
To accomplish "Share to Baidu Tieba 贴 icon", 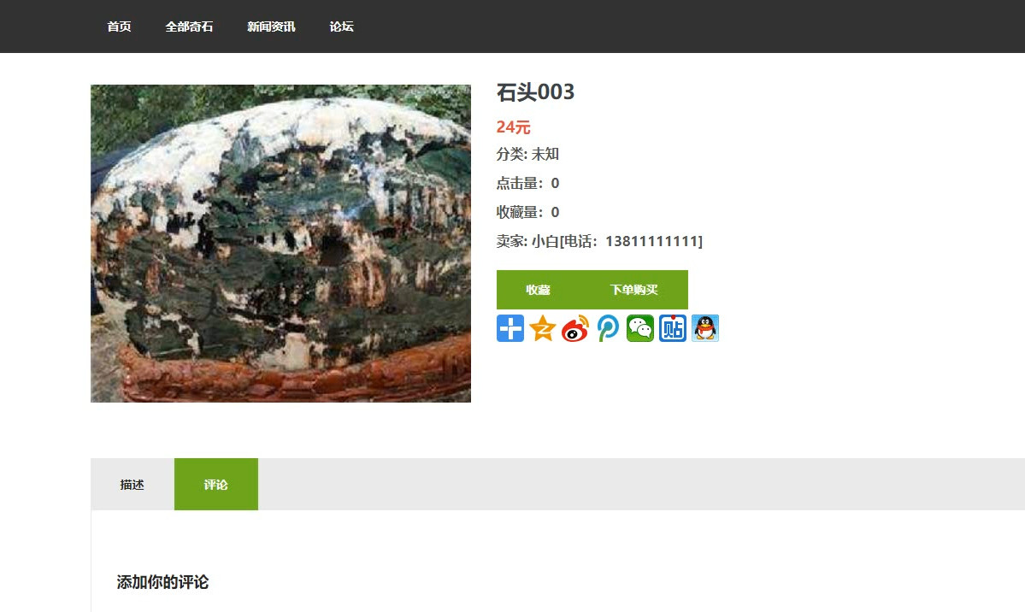I will click(x=673, y=328).
